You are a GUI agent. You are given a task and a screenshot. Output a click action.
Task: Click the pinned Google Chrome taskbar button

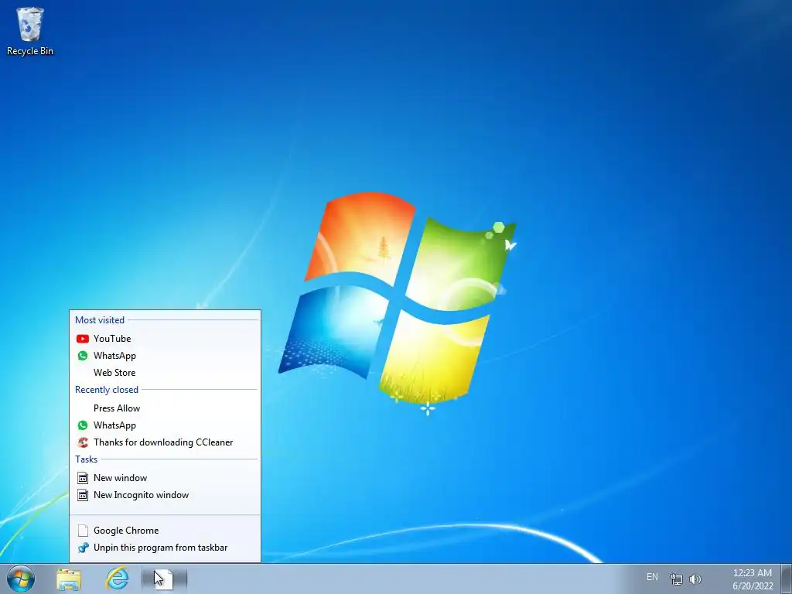(165, 579)
